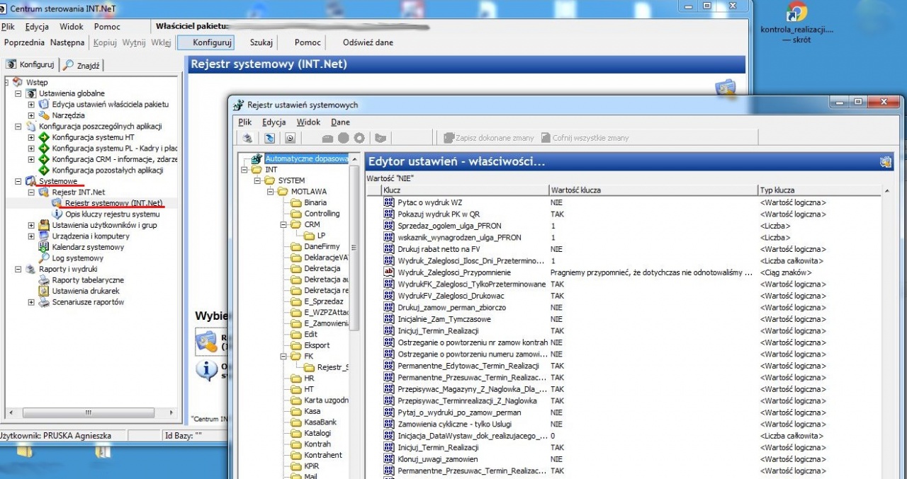The height and width of the screenshot is (479, 907).
Task: Collapse the FK folder node
Action: point(284,357)
